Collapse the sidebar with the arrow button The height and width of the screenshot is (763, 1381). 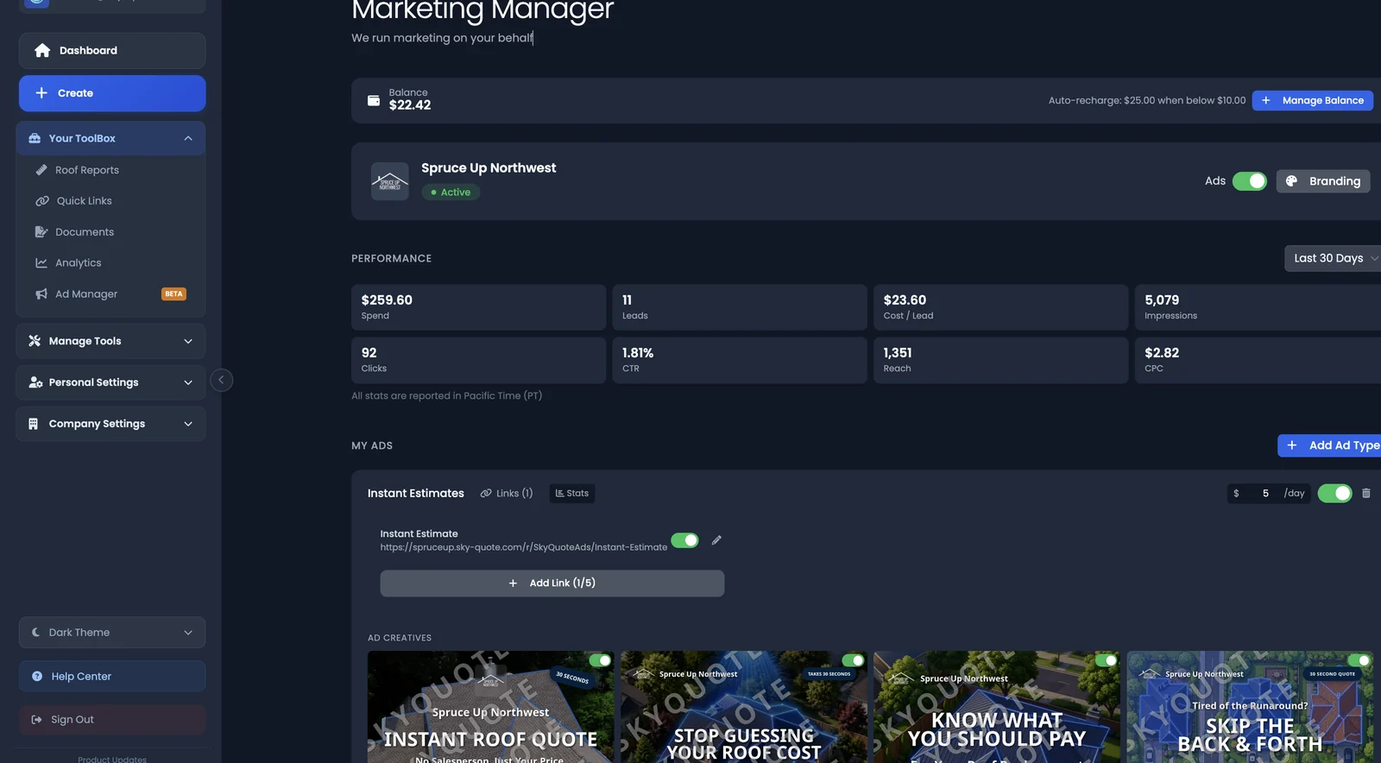tap(221, 380)
